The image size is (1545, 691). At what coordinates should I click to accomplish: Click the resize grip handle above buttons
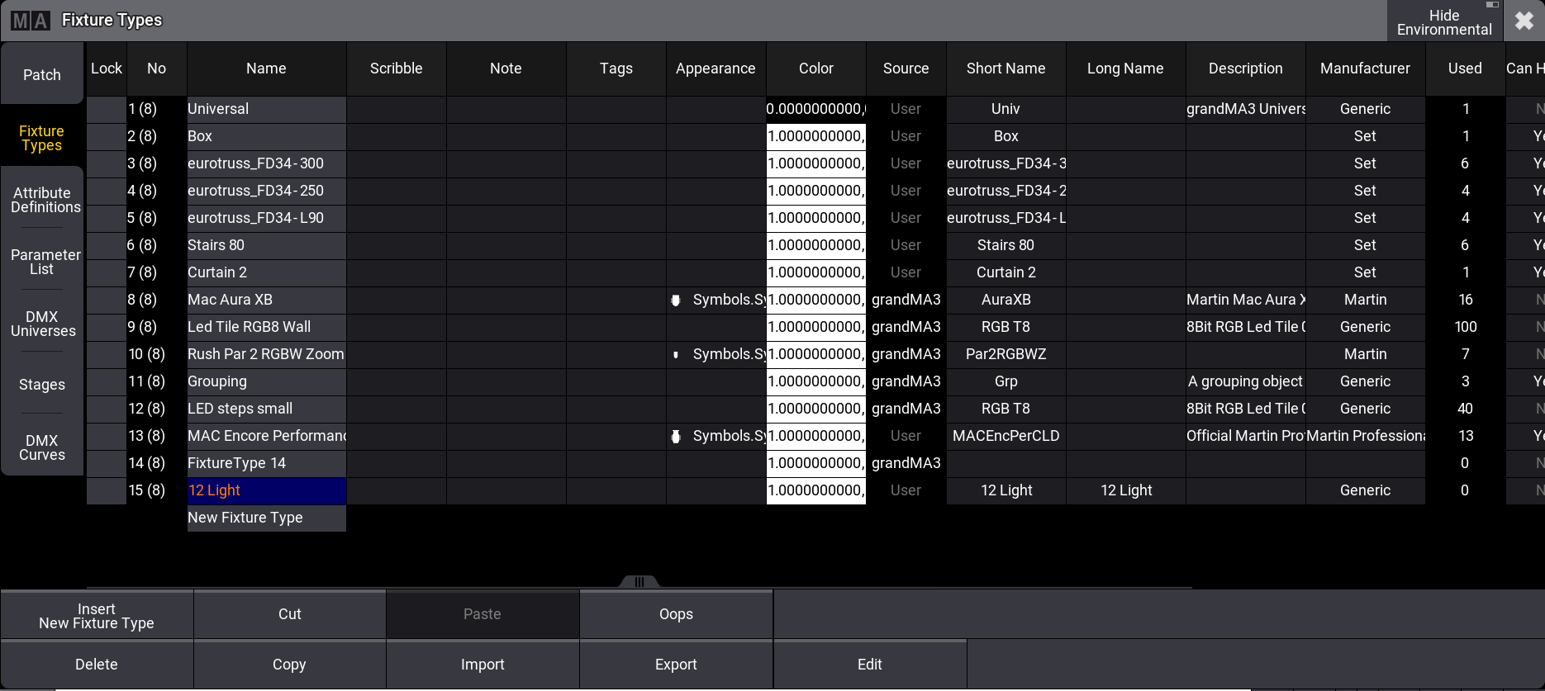click(639, 582)
